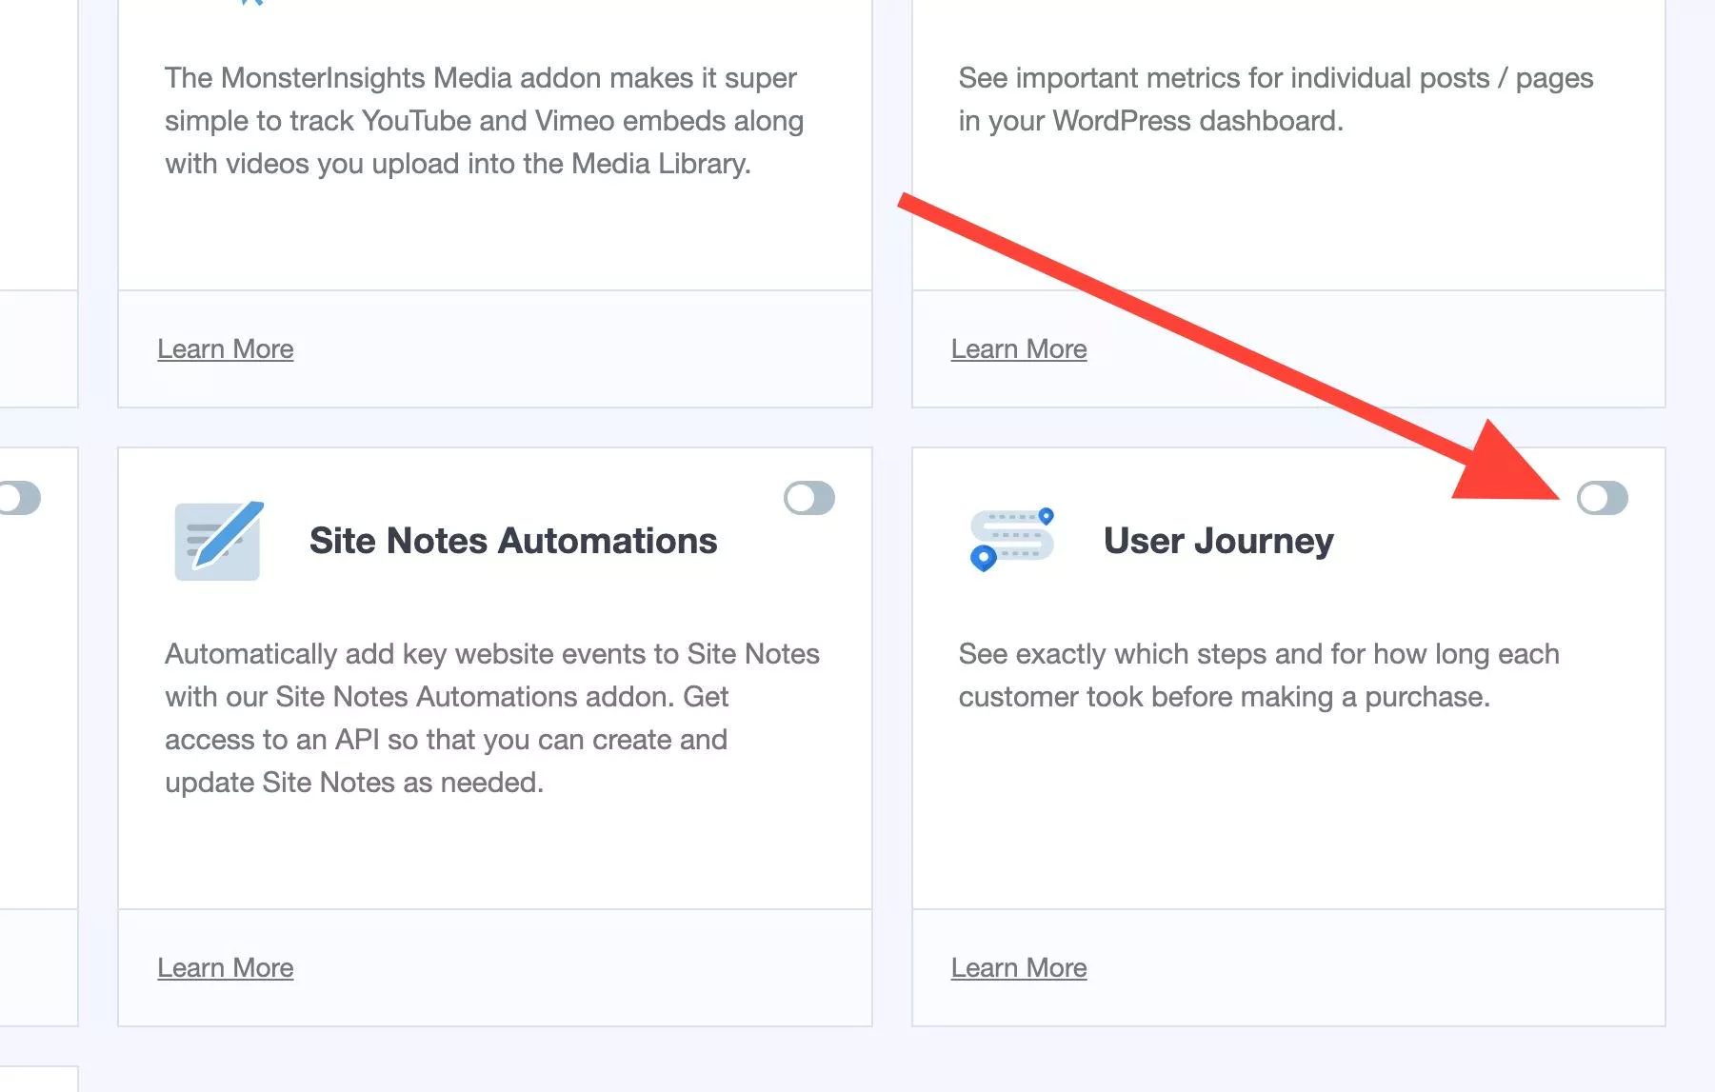This screenshot has width=1715, height=1092.
Task: Enable the User Journey addon toggle
Action: pyautogui.click(x=1602, y=498)
